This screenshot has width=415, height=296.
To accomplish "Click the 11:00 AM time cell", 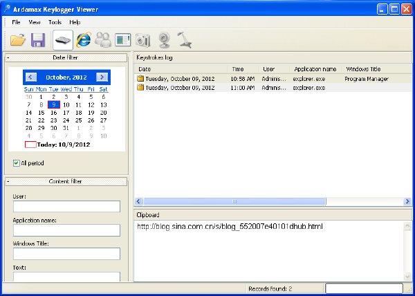I will click(243, 88).
